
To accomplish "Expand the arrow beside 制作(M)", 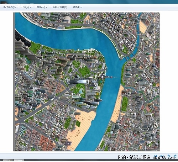I will tap(46, 7).
